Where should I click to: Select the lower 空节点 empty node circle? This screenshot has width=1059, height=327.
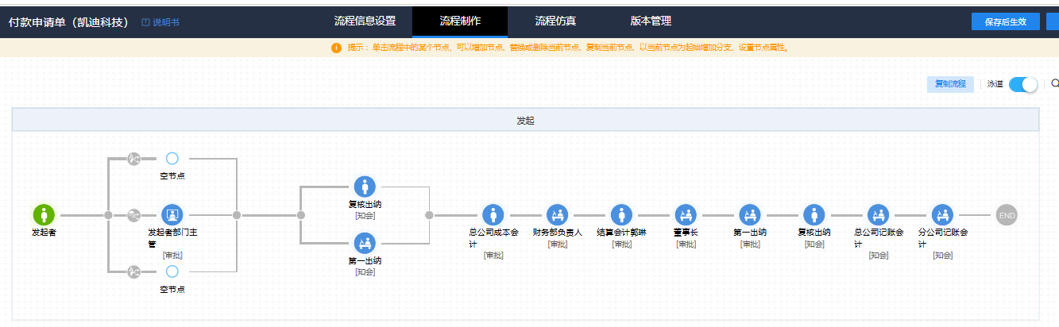(172, 271)
